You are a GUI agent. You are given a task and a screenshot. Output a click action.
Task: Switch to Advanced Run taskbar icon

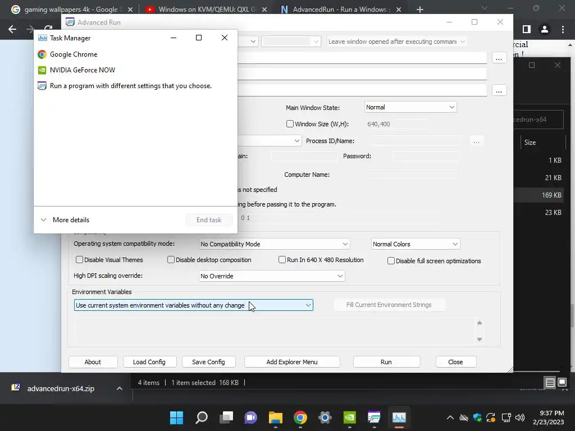click(374, 418)
